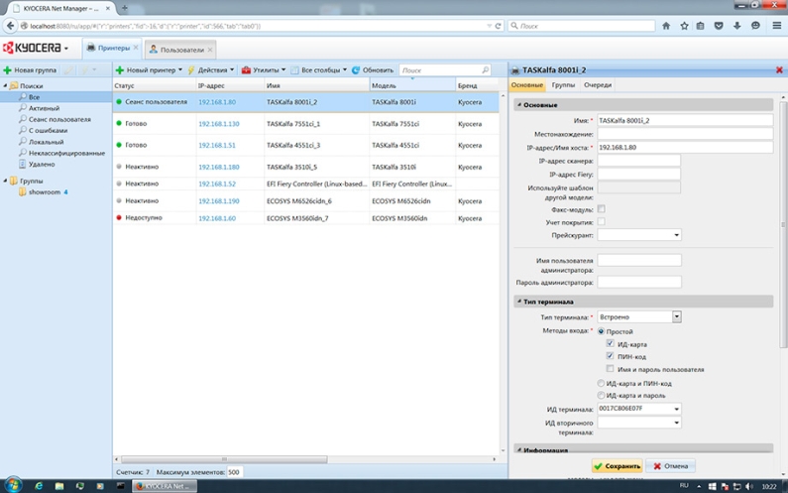Screen dimensions: 788x493
Task: Click the green plus New Group icon
Action: click(x=7, y=70)
